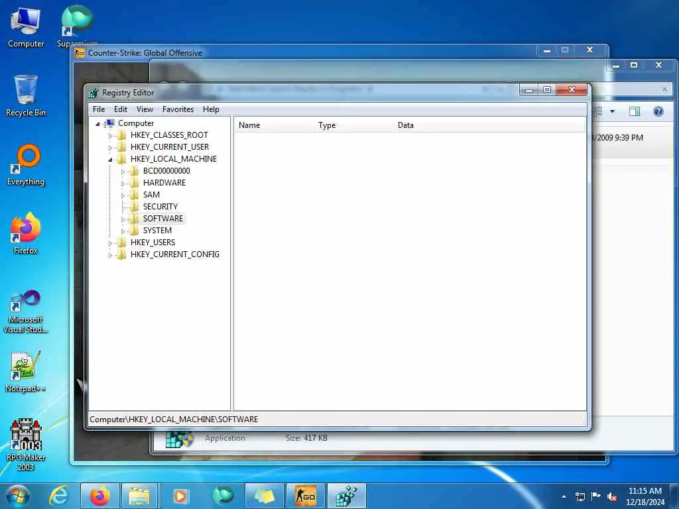Click the SECURITY key label
The width and height of the screenshot is (679, 509).
coord(160,207)
